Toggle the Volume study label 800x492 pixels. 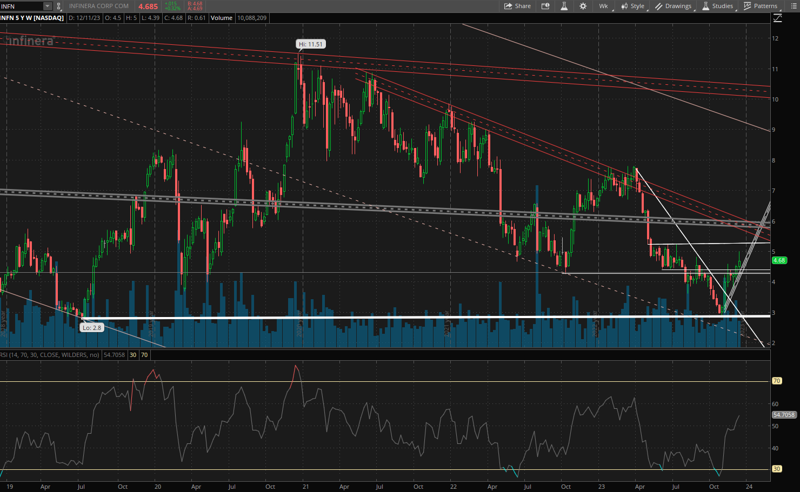(222, 18)
